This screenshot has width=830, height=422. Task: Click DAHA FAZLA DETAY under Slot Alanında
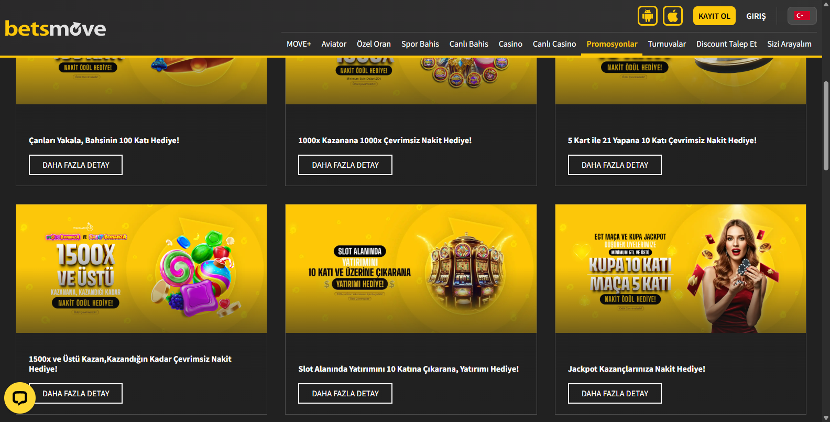point(345,394)
